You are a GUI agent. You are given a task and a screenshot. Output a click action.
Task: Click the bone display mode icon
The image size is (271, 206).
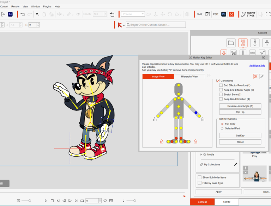255,77
